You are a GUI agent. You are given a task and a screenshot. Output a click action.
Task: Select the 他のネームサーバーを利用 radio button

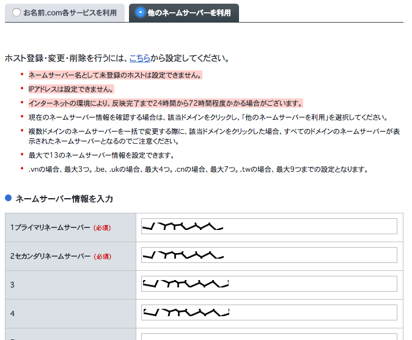point(141,12)
